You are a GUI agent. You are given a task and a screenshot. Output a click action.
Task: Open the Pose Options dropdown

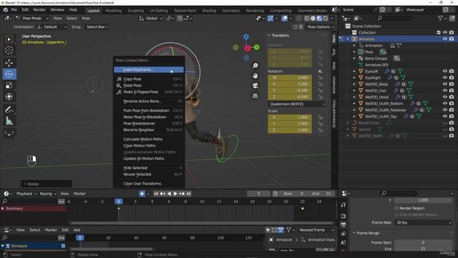(321, 27)
